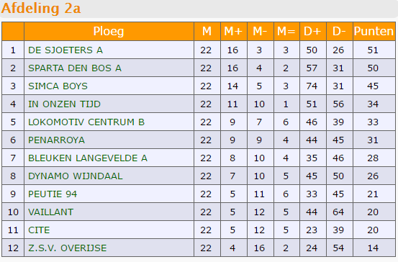Click DE SJOETERS A points value 51
Screen dimensions: 398x262
373,50
